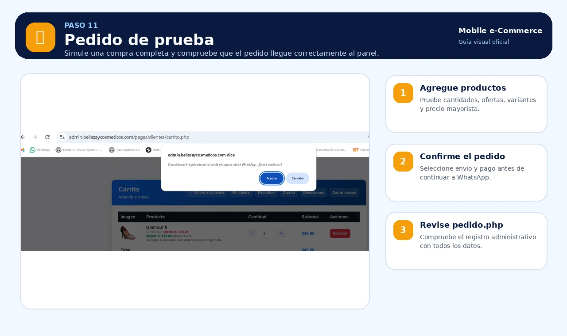Click the Agregue productos step title
The height and width of the screenshot is (336, 567).
click(463, 88)
